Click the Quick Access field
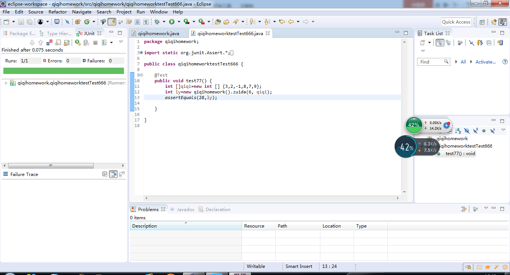 pos(456,22)
